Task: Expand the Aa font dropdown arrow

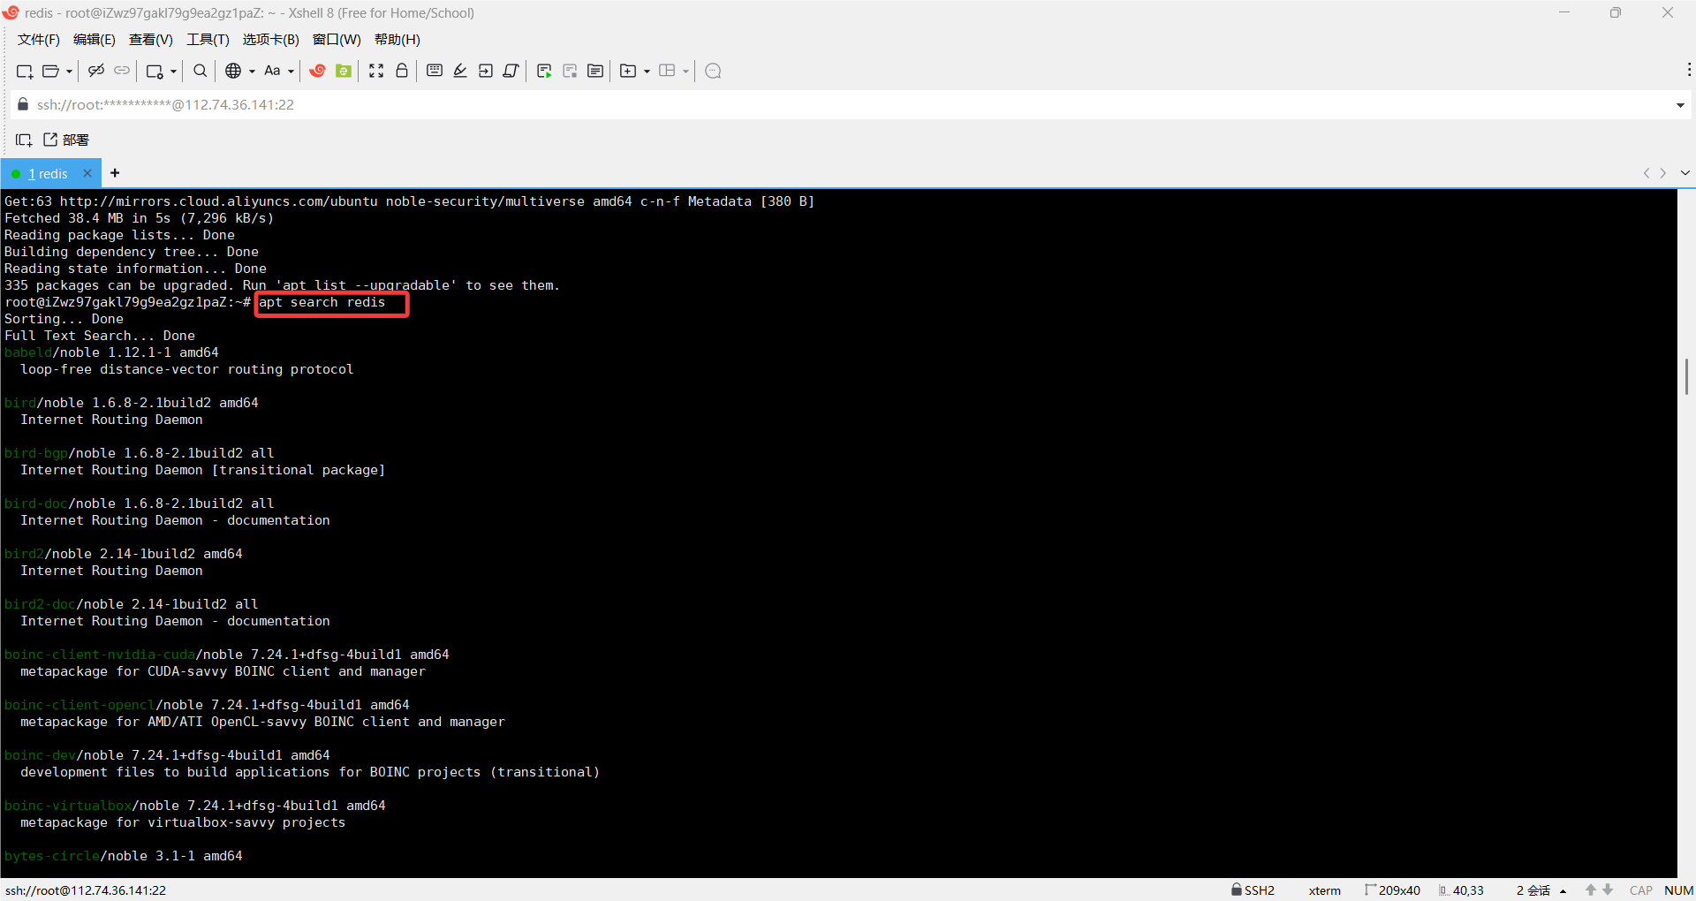Action: [291, 72]
